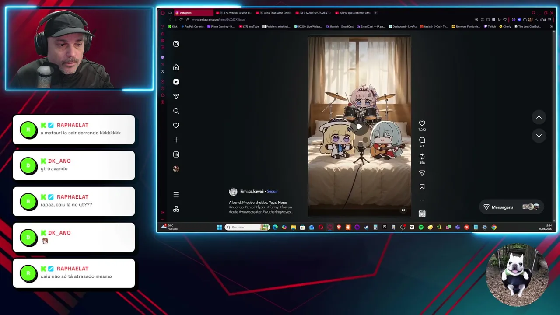
Task: Open Instagram search magnifier icon
Action: [176, 111]
